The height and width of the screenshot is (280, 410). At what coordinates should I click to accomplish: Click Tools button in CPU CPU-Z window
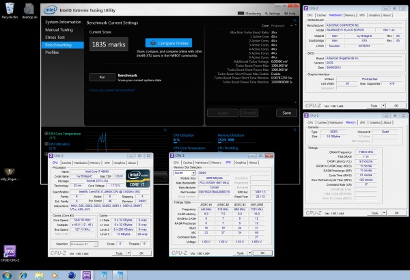coord(119,253)
